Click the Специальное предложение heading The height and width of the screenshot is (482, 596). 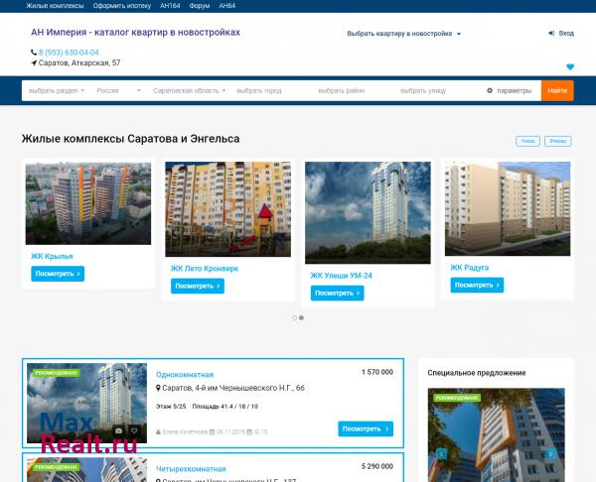(x=477, y=373)
